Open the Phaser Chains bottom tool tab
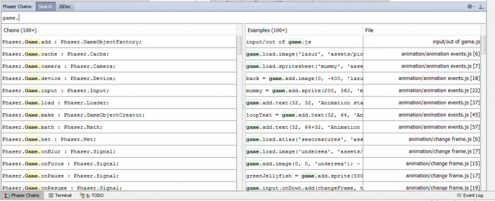Viewport: 495px width, 201px height. 22,195
